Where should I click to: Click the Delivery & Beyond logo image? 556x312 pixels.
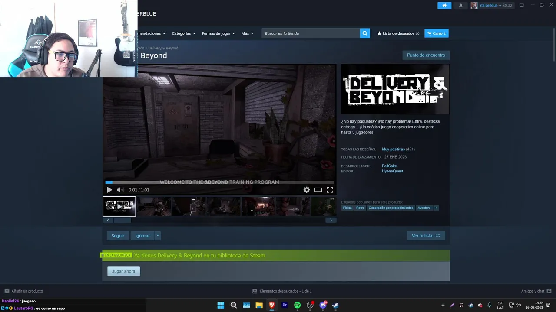(x=395, y=89)
